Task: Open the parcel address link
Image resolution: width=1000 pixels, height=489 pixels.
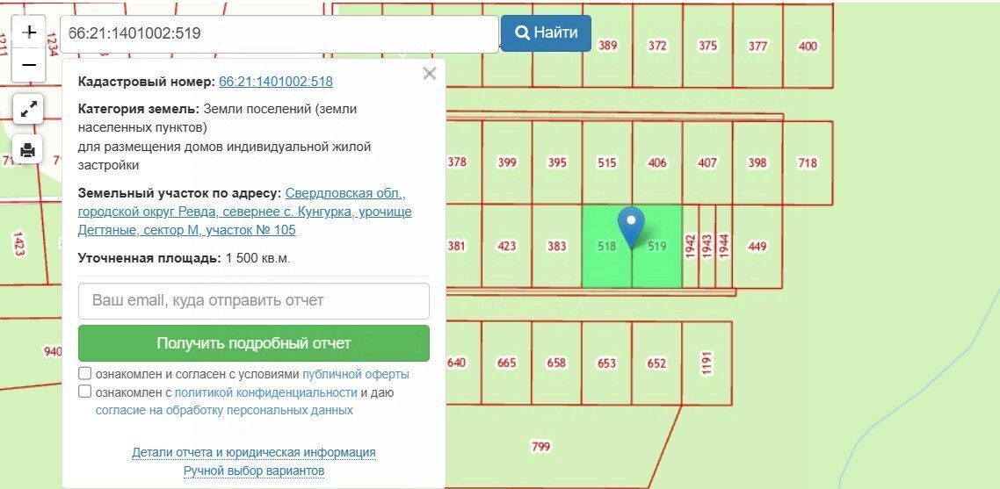Action: (245, 212)
